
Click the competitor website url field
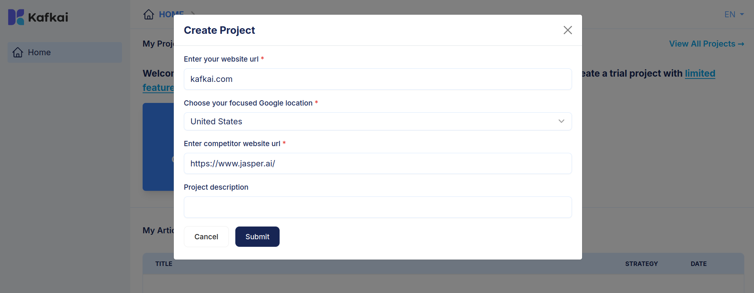[378, 163]
